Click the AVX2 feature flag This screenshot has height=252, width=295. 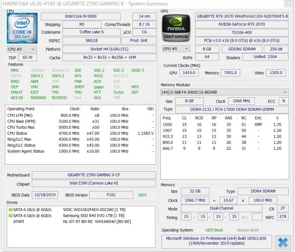tap(98, 76)
